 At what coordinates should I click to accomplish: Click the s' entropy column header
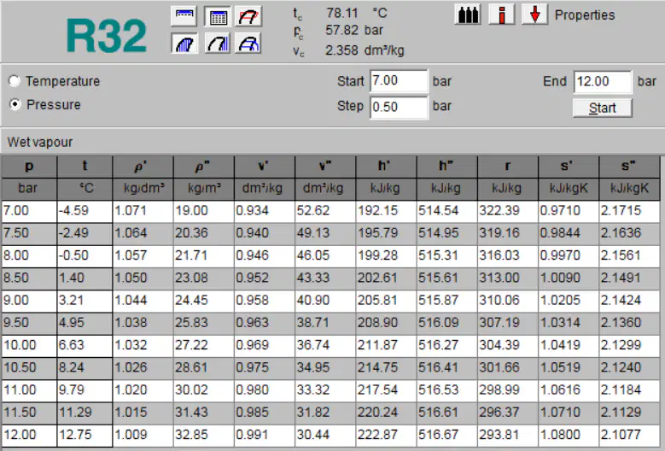point(569,167)
